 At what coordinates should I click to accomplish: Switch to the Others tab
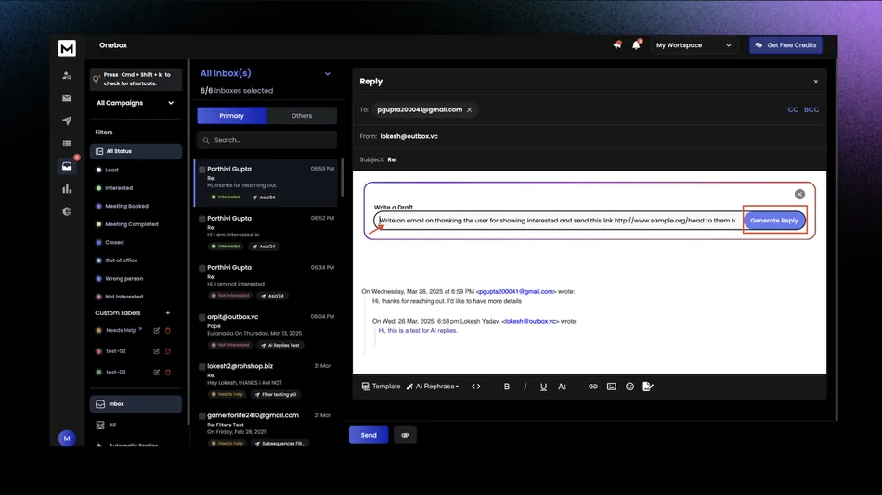302,115
